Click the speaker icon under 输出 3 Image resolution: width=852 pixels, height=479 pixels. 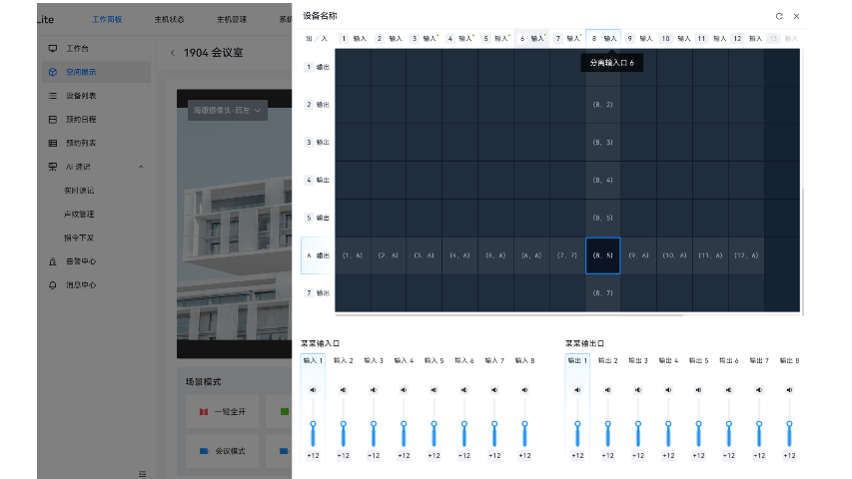[x=638, y=390]
